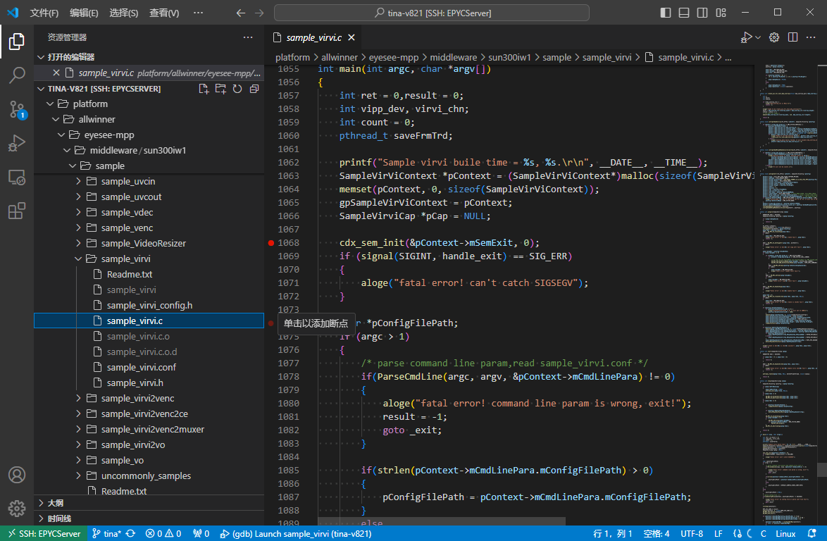Toggle primary side bar layout button
Image resolution: width=827 pixels, height=541 pixels.
click(666, 13)
